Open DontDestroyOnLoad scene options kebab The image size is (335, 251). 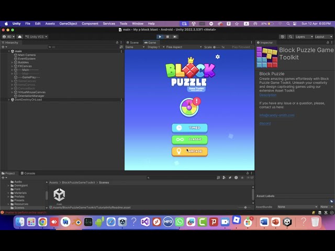tap(121, 100)
